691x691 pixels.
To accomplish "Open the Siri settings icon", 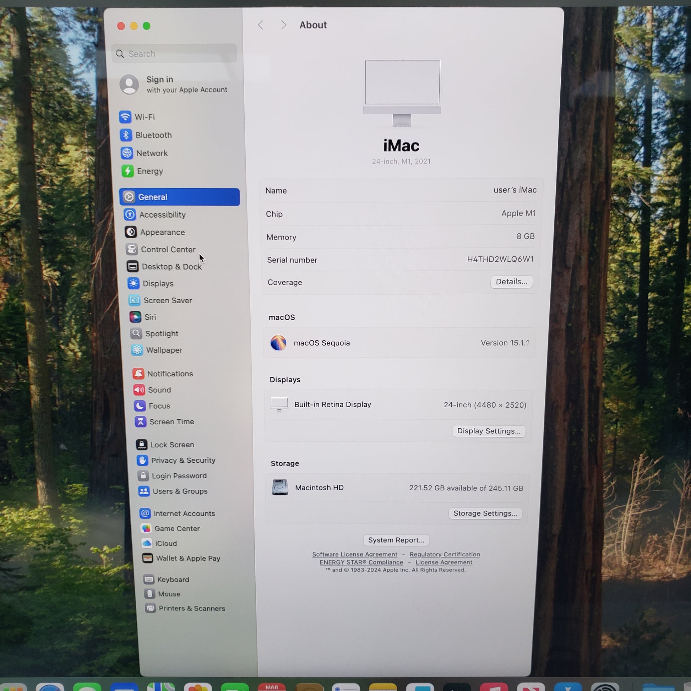I will click(x=135, y=317).
